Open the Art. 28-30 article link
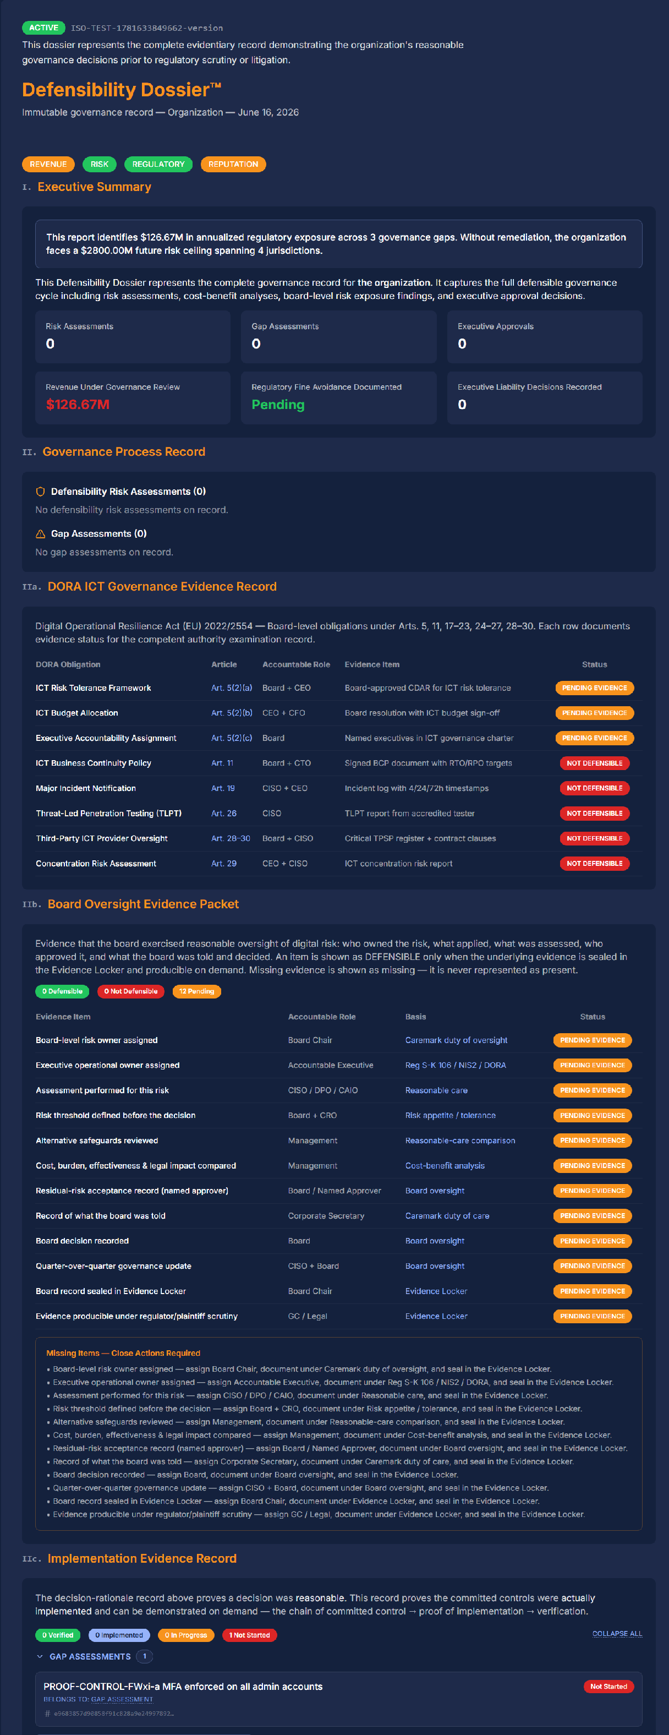669x1735 pixels. point(230,838)
